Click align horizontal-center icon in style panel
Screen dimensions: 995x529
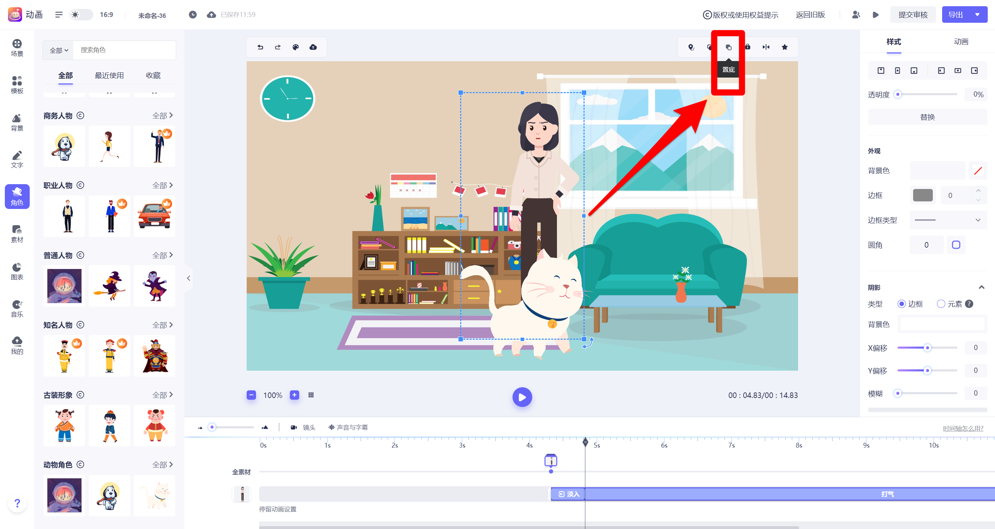[958, 71]
